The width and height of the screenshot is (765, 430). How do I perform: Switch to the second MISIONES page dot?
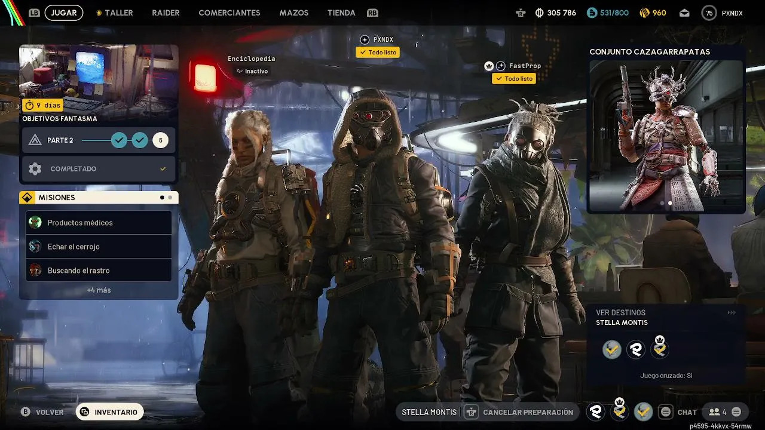(170, 197)
